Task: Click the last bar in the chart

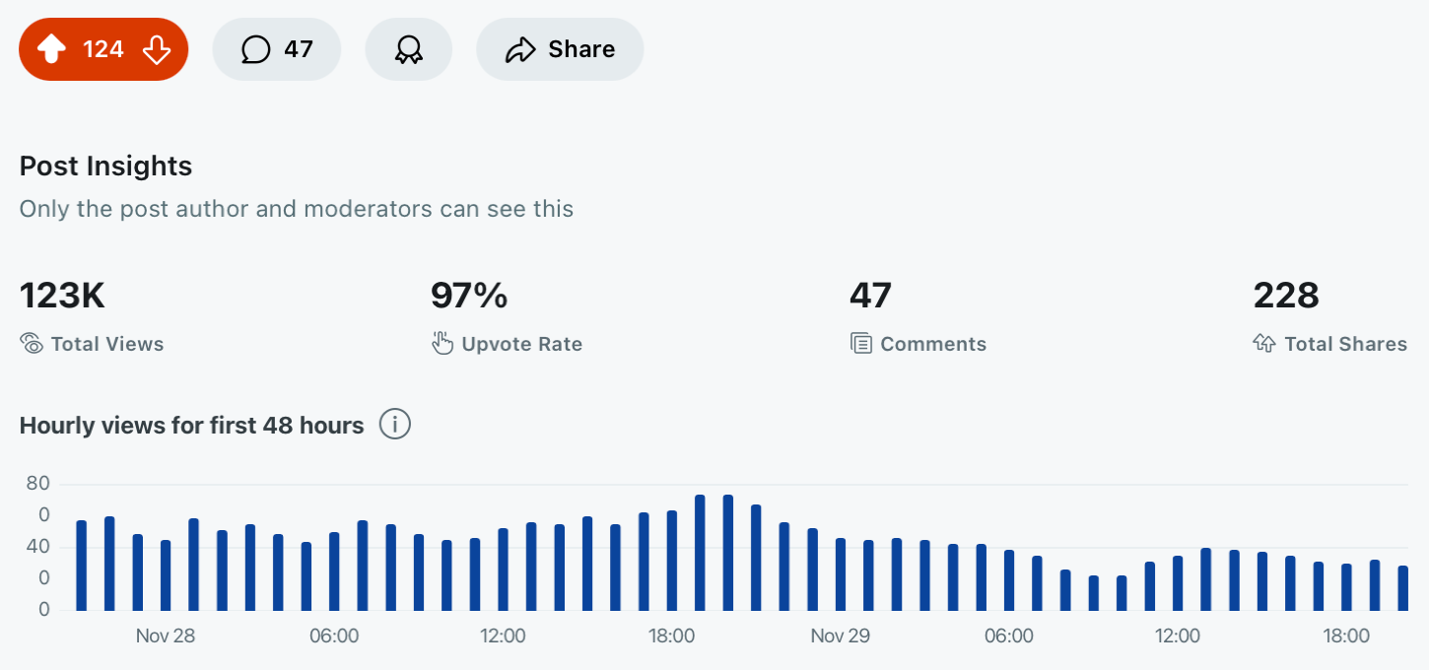Action: 1402,588
